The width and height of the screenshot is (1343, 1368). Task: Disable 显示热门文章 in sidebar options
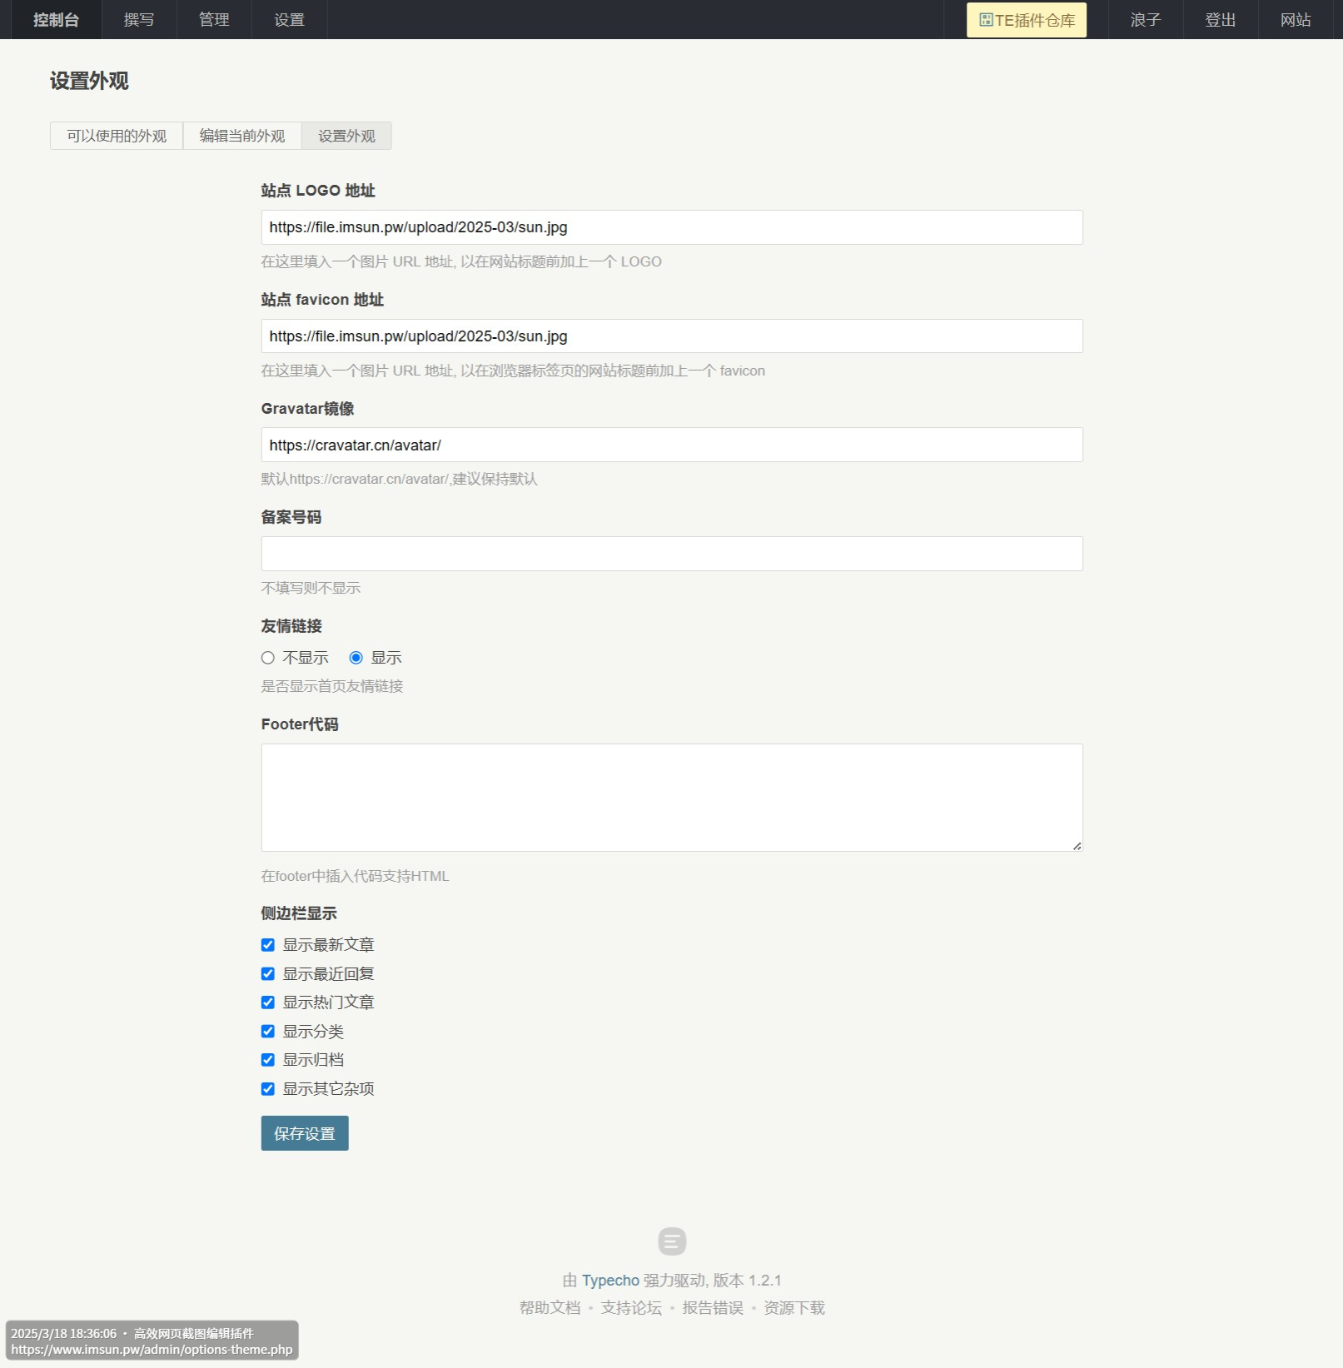268,1002
